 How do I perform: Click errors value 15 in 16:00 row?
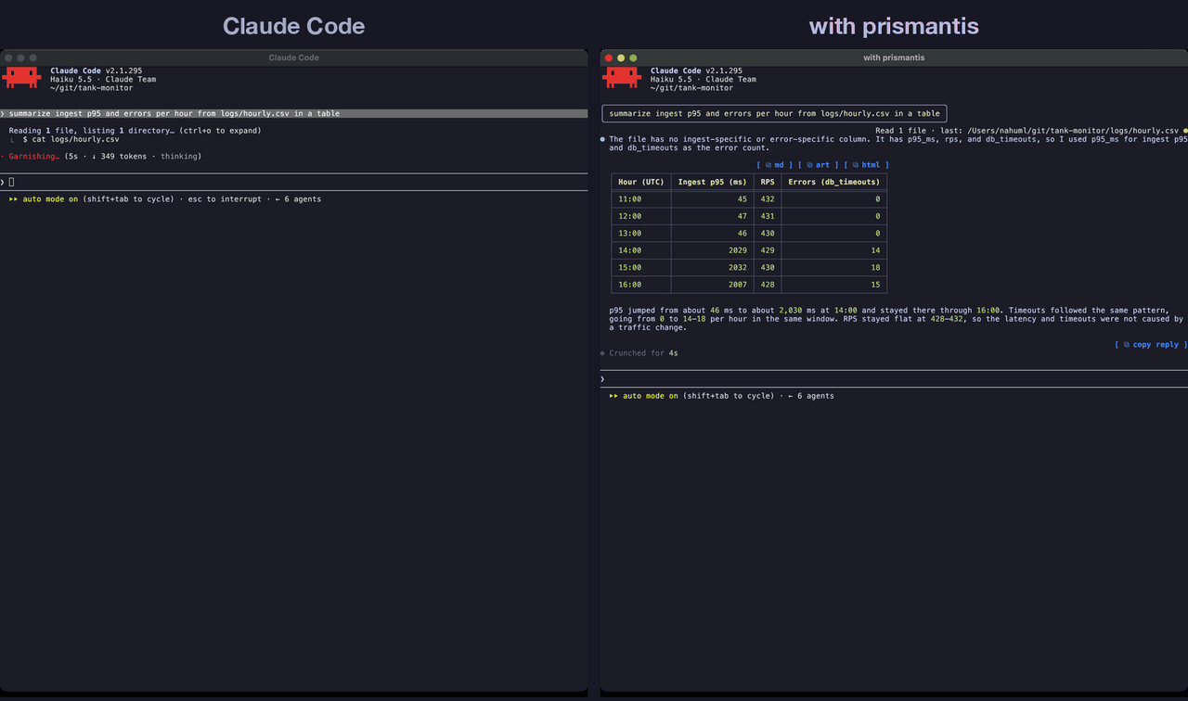pos(875,285)
